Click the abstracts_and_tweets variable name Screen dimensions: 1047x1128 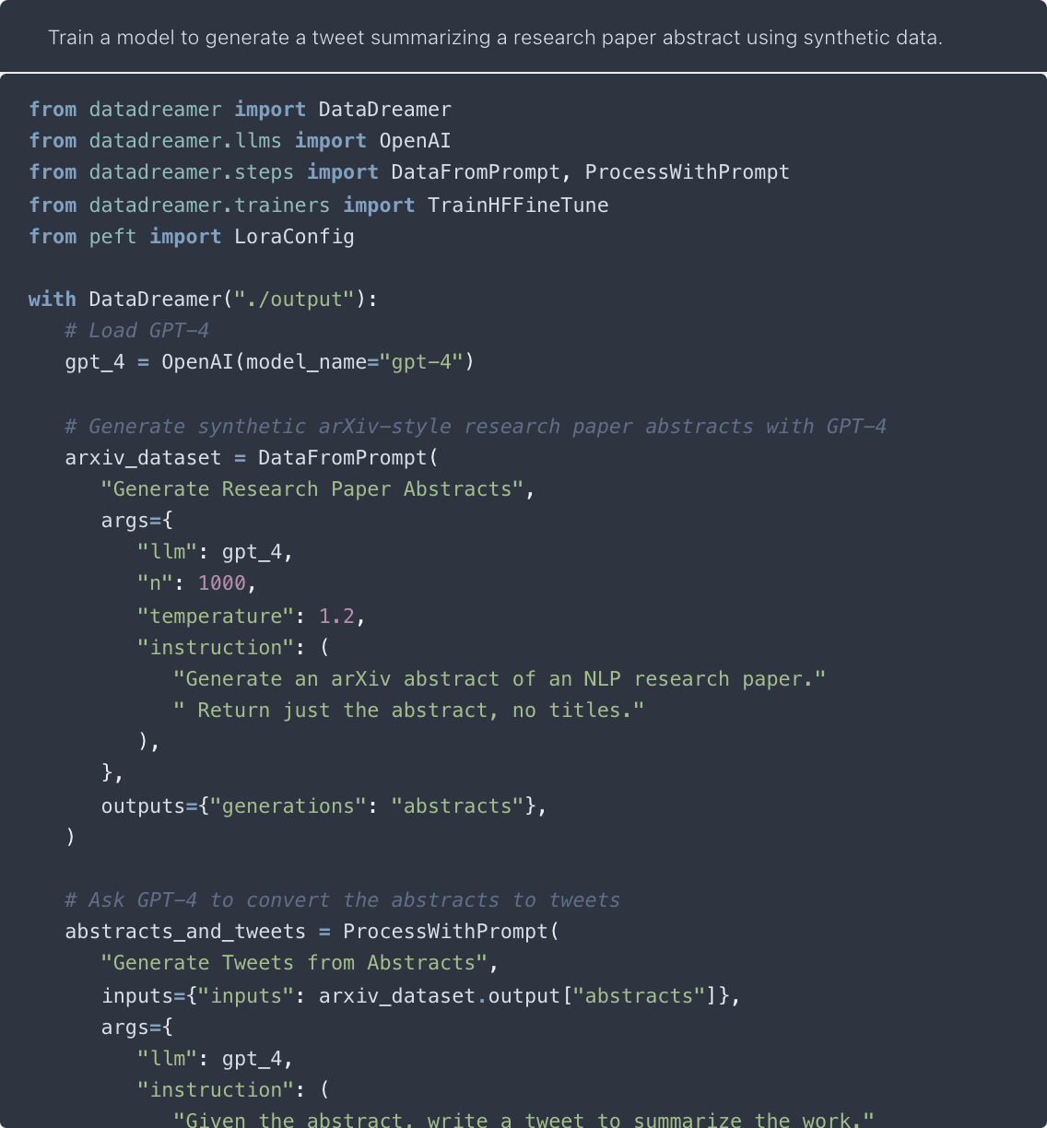(x=185, y=932)
